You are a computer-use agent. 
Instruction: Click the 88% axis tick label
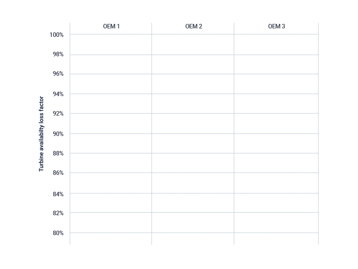tap(58, 153)
